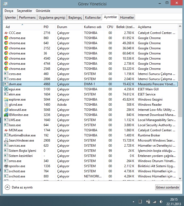This screenshot has width=184, height=206.
Task: Click the network signal tray icon
Action: [155, 202]
